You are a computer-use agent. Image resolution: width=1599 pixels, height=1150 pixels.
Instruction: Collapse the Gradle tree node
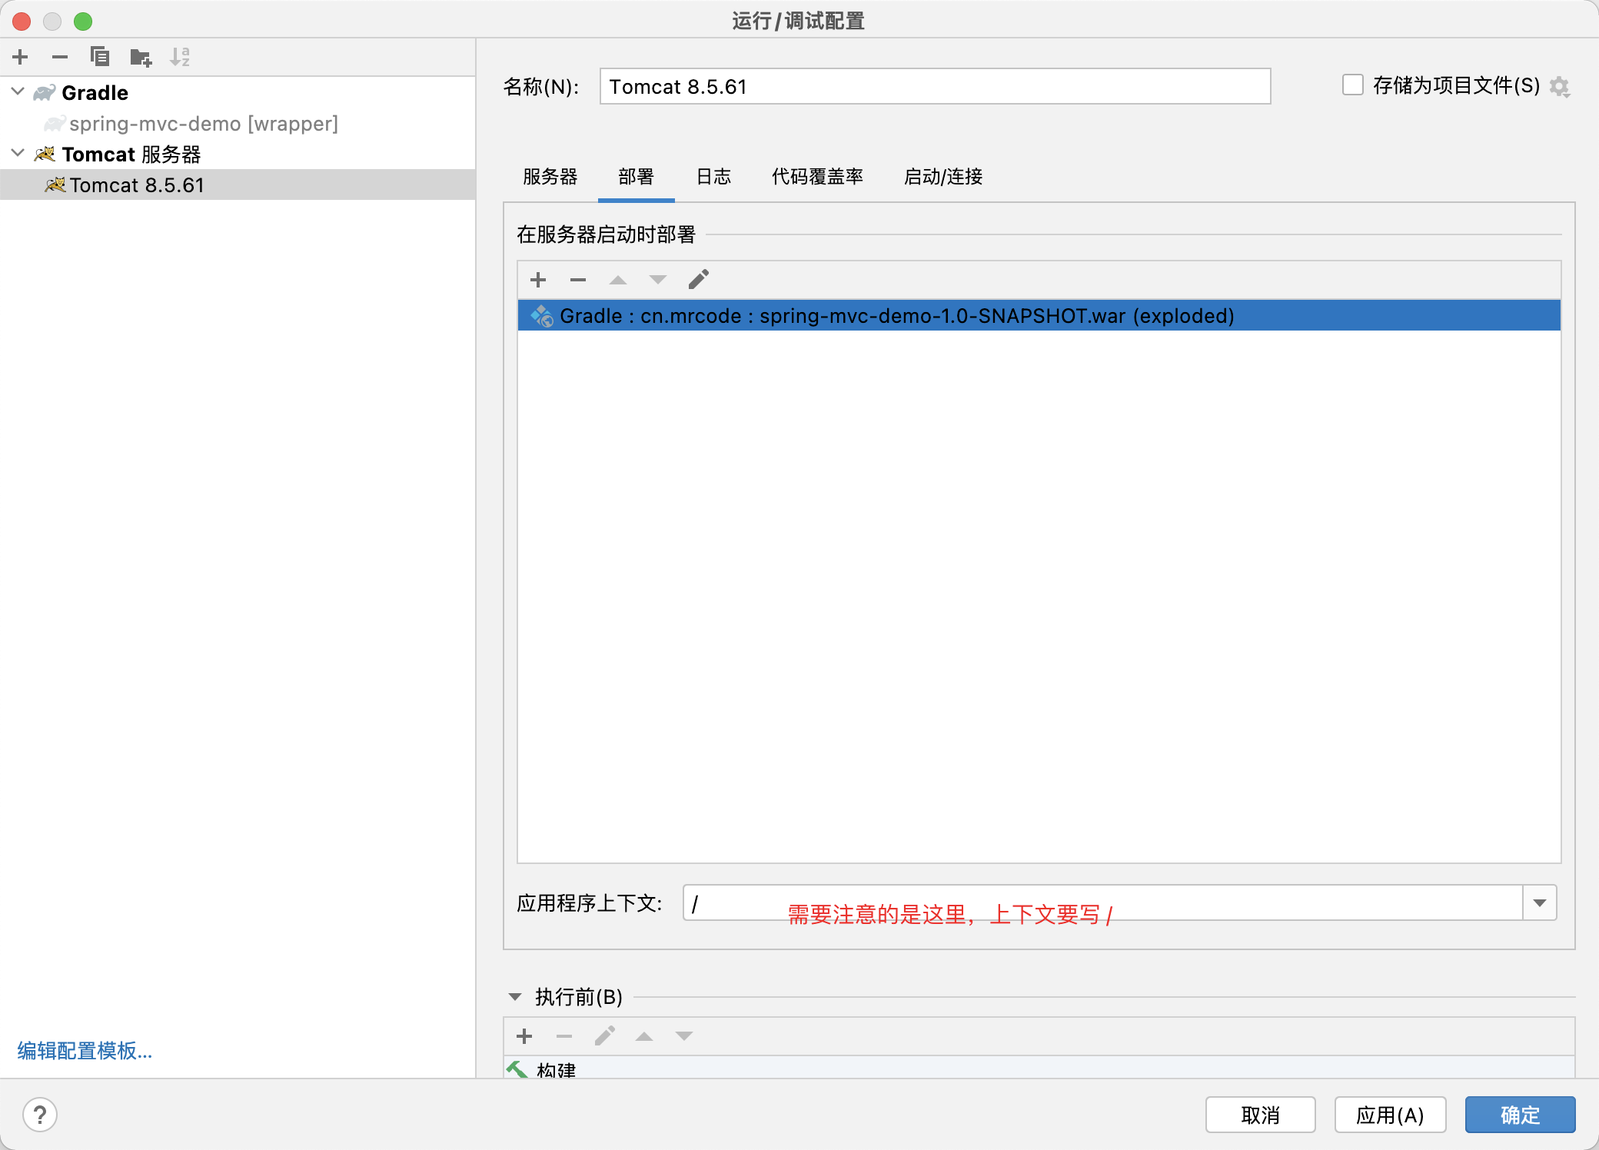coord(18,92)
